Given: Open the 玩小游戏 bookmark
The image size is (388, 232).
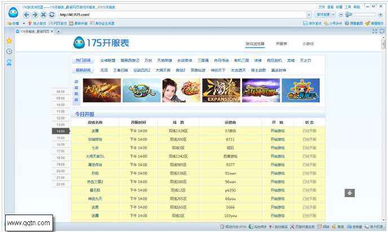Looking at the screenshot, I should (x=37, y=23).
